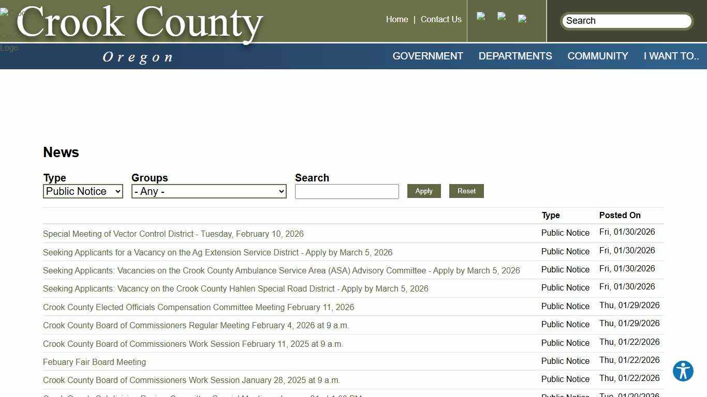
Task: Click the Reset button
Action: point(466,191)
